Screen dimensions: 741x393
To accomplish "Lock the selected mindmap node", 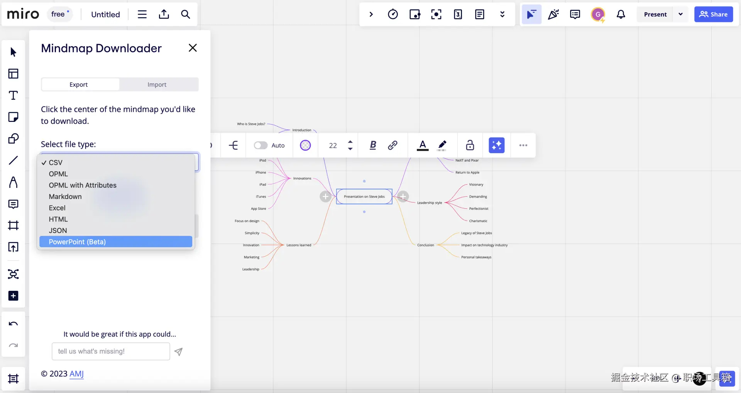I will (x=470, y=145).
